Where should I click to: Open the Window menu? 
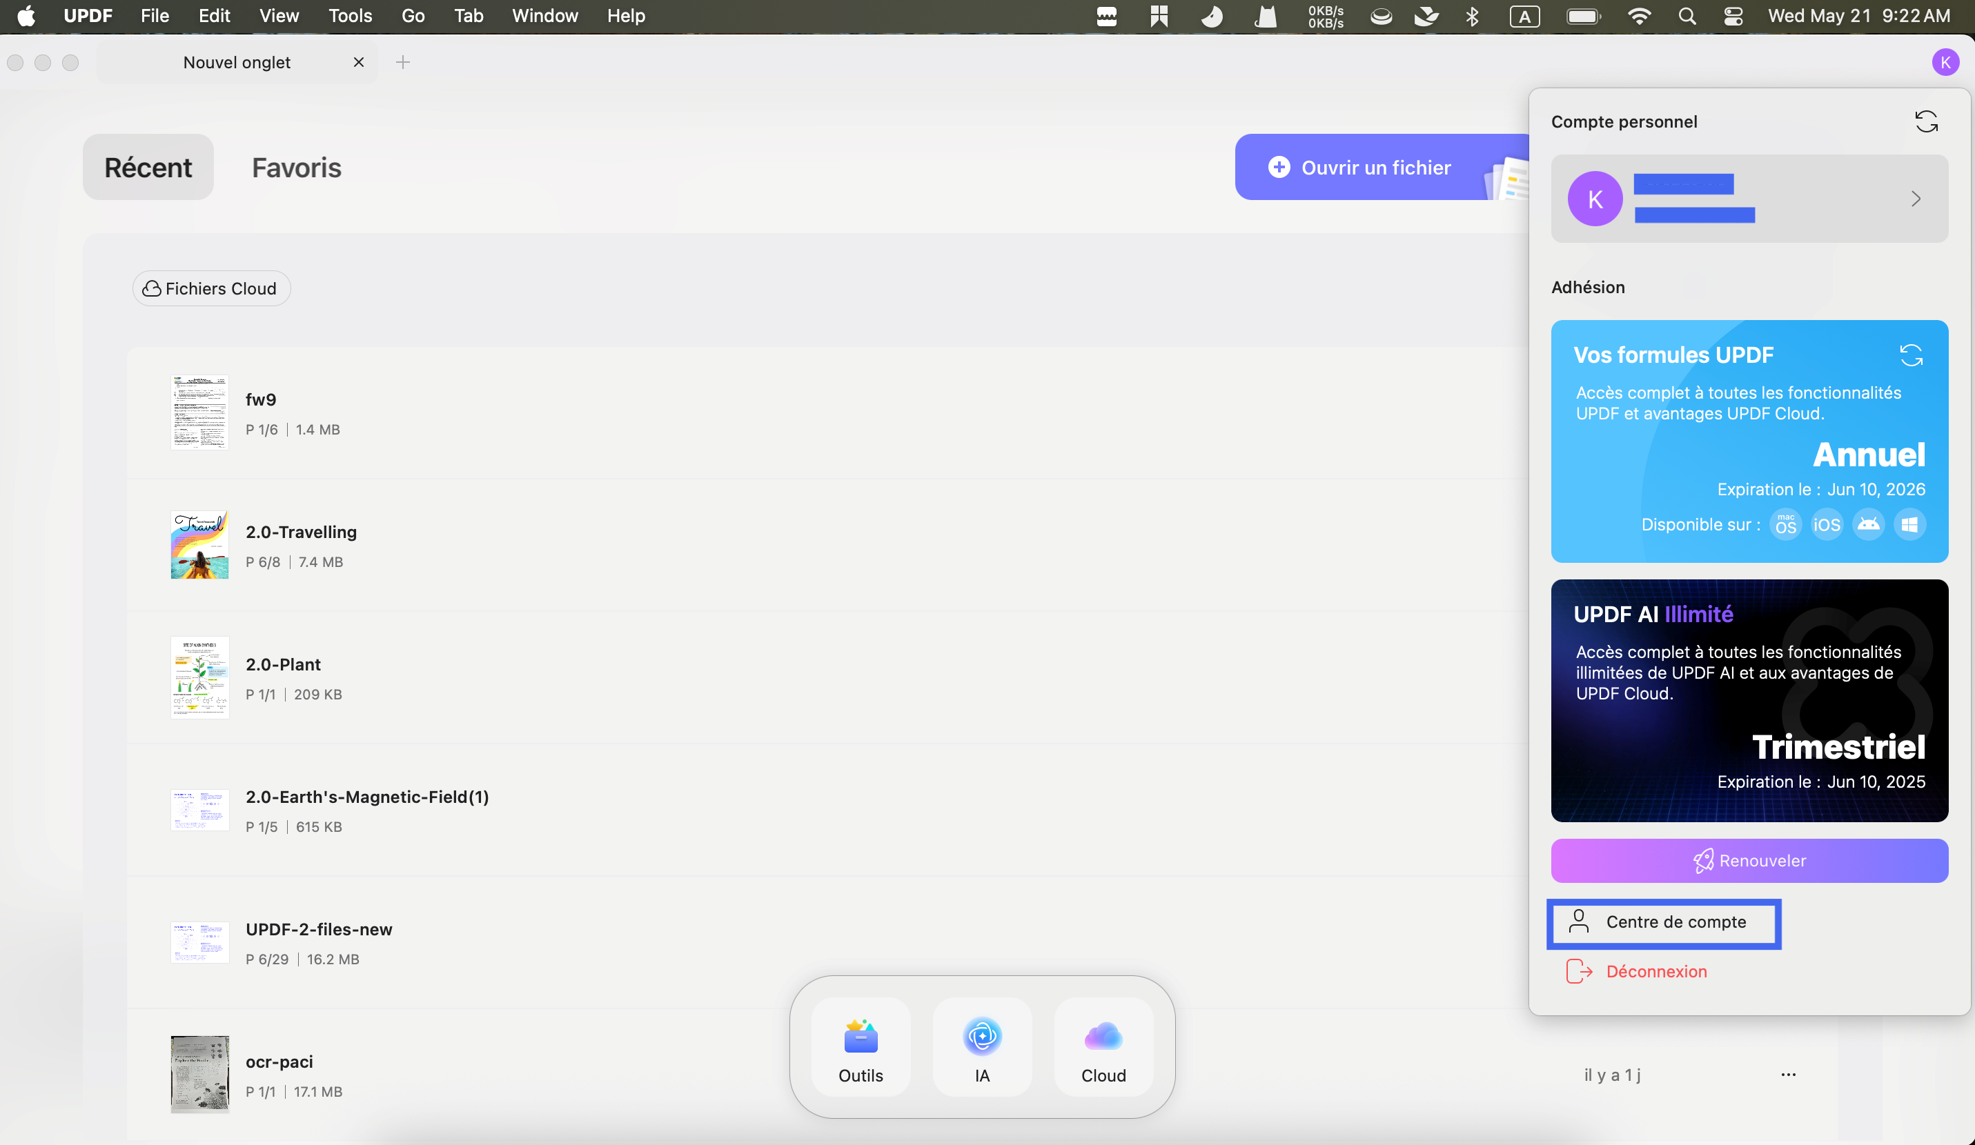click(x=544, y=16)
